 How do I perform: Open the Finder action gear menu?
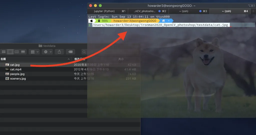pyautogui.click(x=47, y=52)
